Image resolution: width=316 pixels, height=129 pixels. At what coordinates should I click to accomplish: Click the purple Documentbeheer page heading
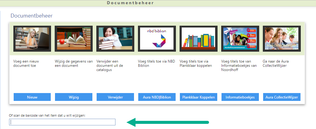click(x=32, y=16)
